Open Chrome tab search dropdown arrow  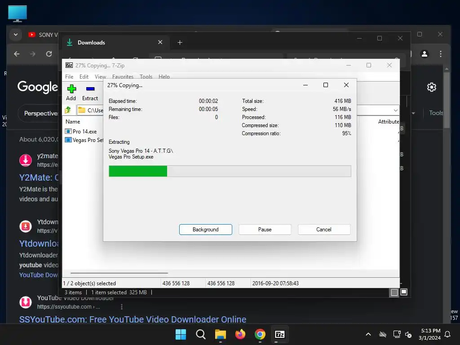pos(16,35)
